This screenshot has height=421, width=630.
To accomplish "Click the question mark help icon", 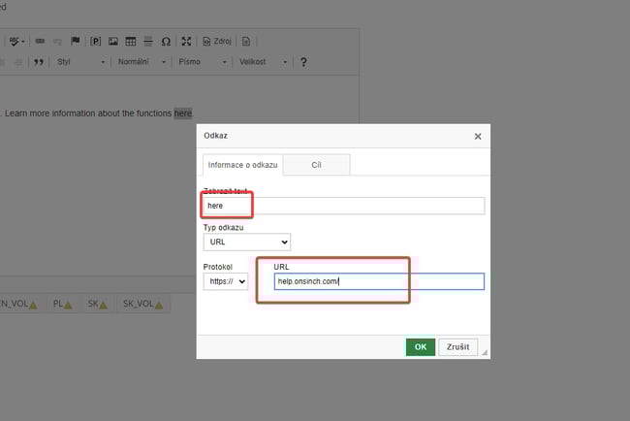I will coord(303,62).
